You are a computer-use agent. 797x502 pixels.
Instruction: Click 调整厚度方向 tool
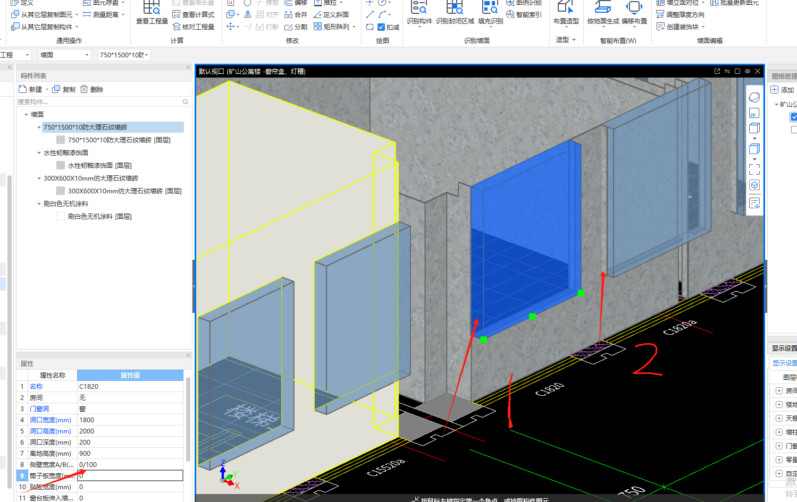(681, 14)
